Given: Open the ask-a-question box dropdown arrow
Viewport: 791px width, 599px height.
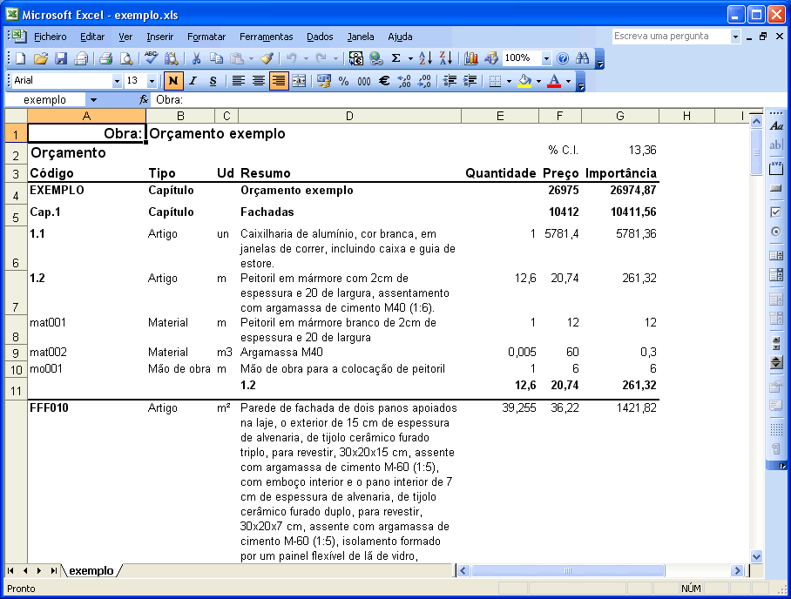Looking at the screenshot, I should [x=735, y=37].
